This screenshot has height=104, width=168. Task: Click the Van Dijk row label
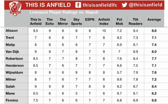click(x=12, y=52)
